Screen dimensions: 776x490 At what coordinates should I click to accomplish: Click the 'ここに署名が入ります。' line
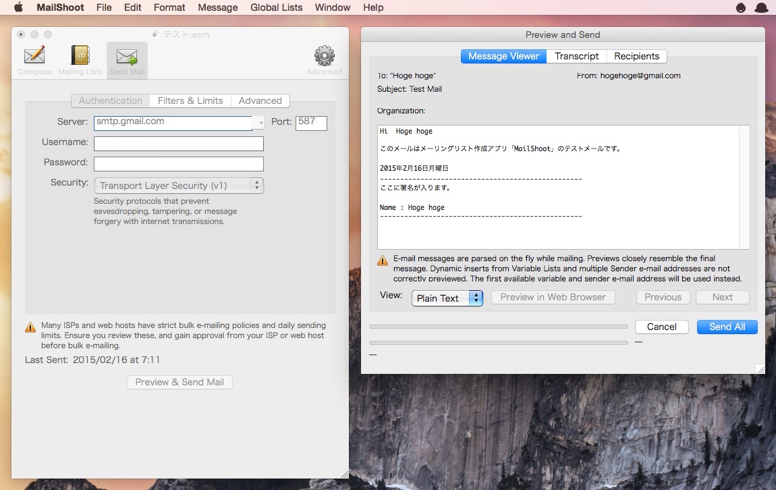[415, 188]
